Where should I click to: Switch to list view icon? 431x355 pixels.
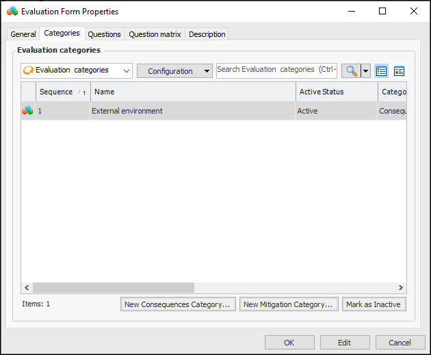pos(381,71)
